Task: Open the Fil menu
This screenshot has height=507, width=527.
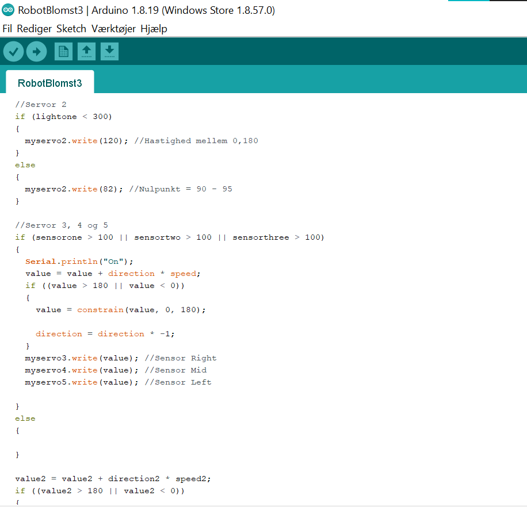Action: [7, 29]
